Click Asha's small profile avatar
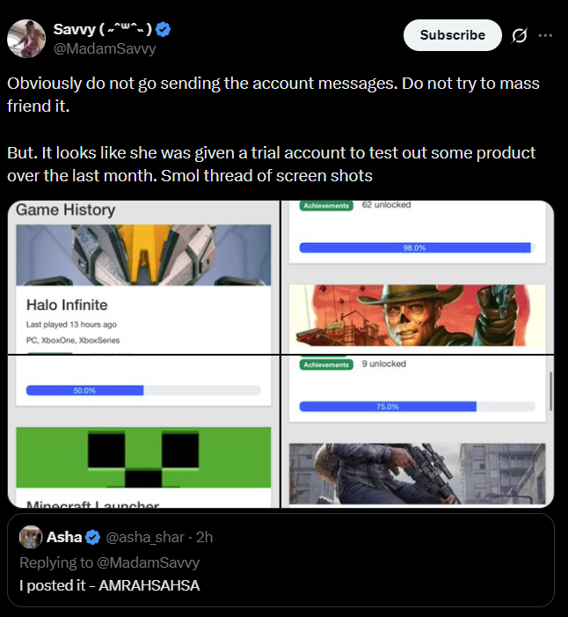Image resolution: width=568 pixels, height=617 pixels. 31,537
